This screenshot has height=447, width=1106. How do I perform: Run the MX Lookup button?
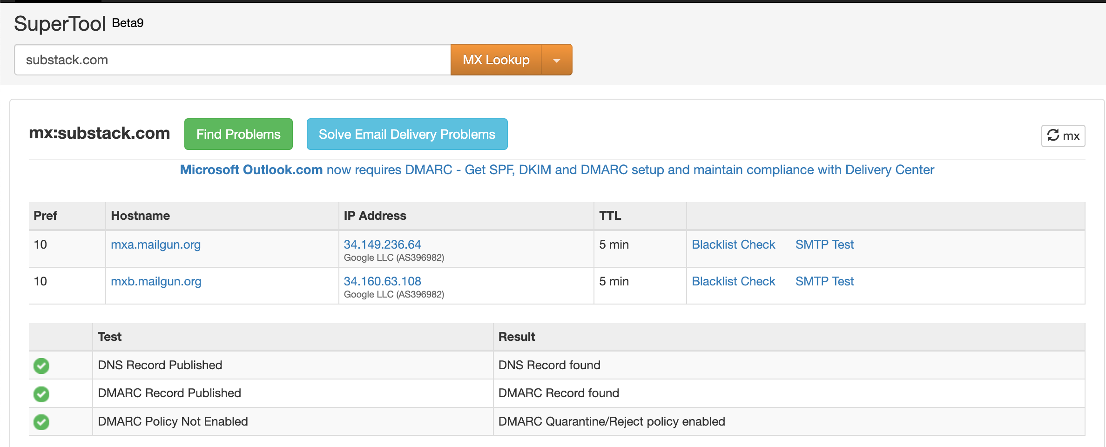coord(496,60)
